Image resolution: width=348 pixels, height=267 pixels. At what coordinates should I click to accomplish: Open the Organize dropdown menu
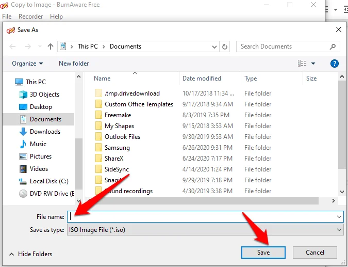[x=27, y=64]
